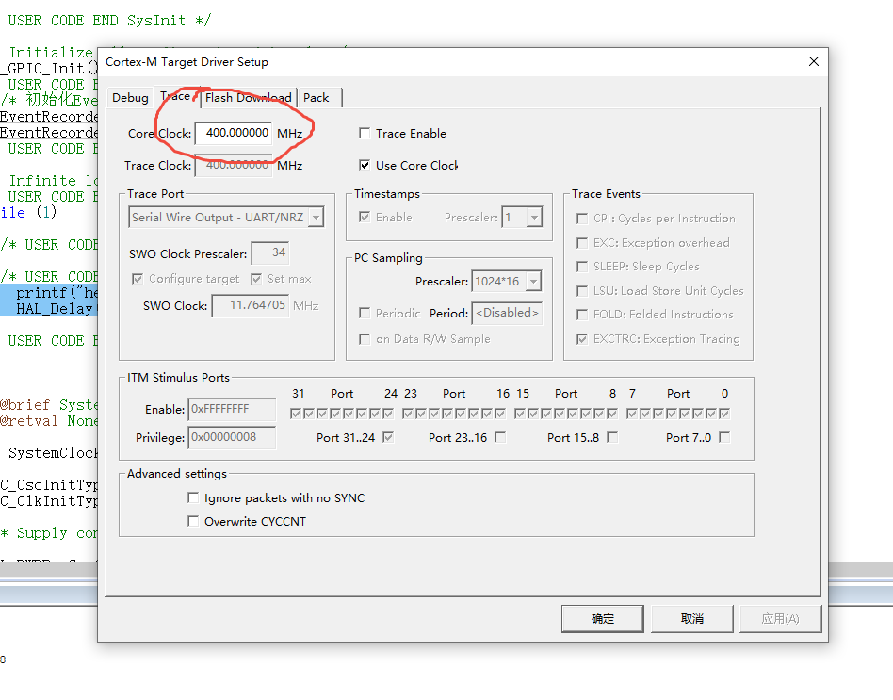Viewport: 893px width, 700px height.
Task: Click the ITM Privilege value field
Action: pos(232,437)
